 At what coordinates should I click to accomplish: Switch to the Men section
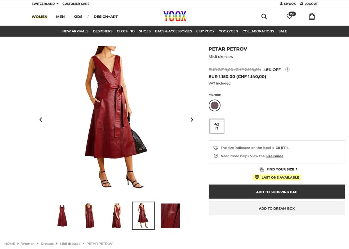coord(60,17)
